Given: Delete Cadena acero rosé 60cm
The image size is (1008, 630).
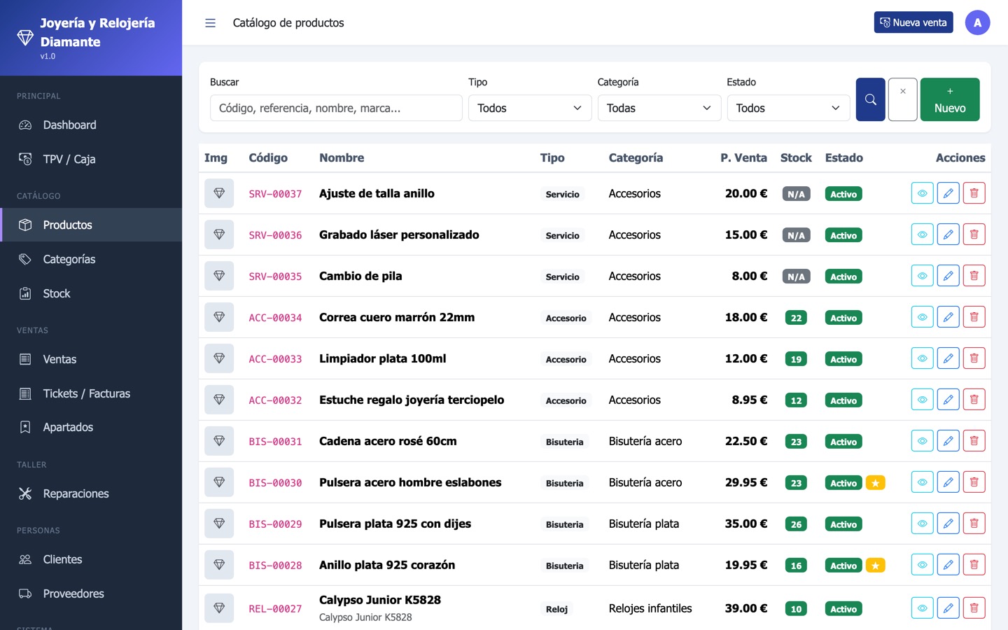Looking at the screenshot, I should click(974, 441).
